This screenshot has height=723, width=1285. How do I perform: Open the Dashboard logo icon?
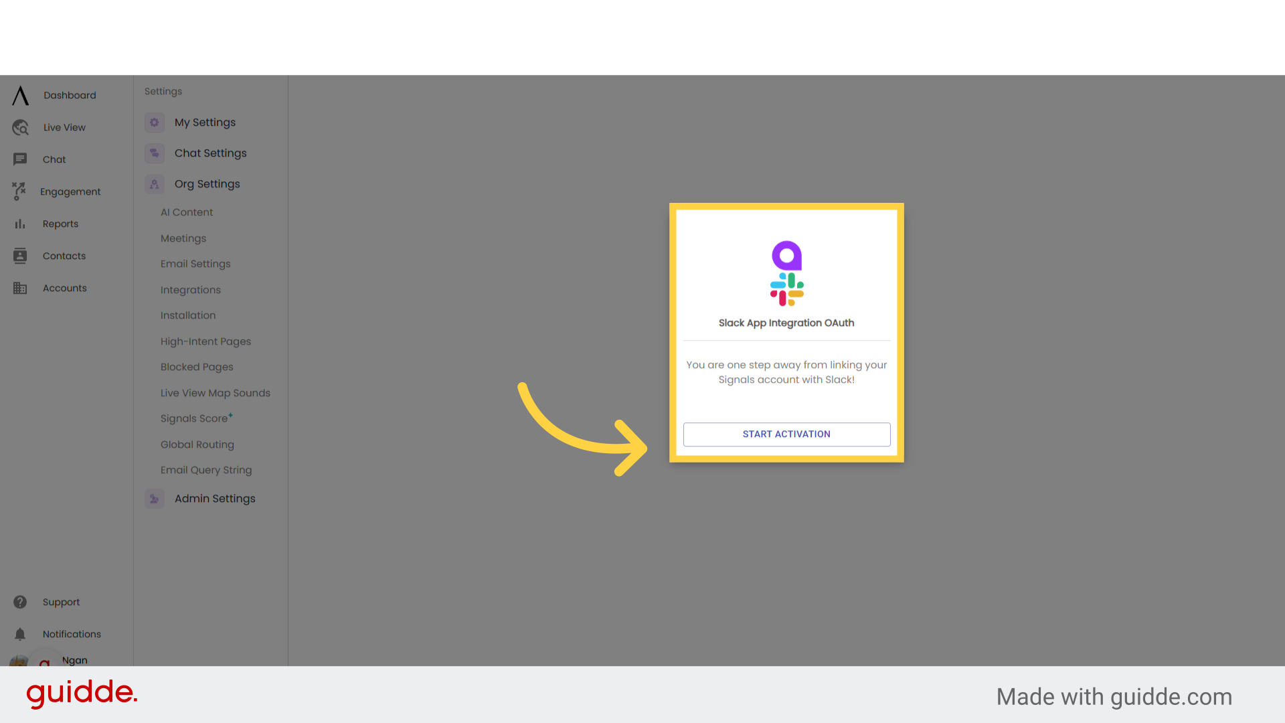click(x=21, y=95)
